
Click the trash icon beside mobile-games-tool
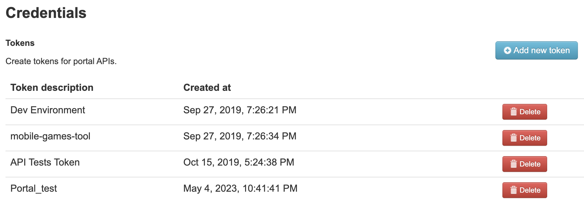tap(514, 138)
